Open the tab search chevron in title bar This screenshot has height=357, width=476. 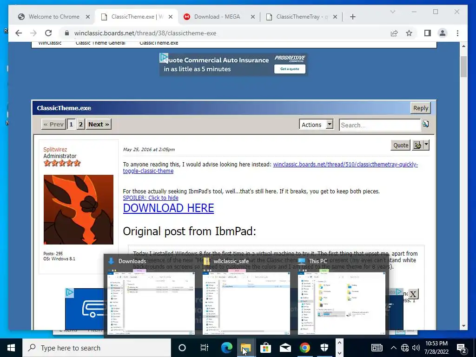click(392, 12)
